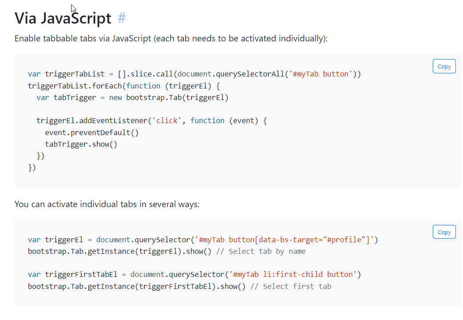Click the 'new bootstrap.Tab(triggerEl)' code line

point(132,97)
